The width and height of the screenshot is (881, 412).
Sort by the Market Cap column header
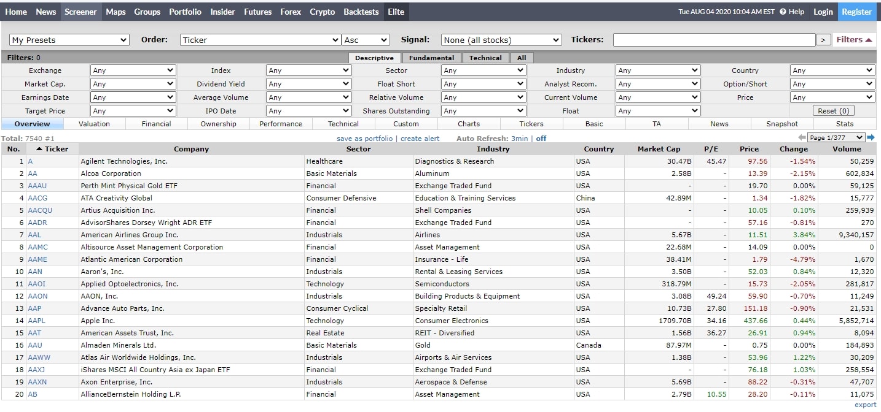pyautogui.click(x=659, y=149)
